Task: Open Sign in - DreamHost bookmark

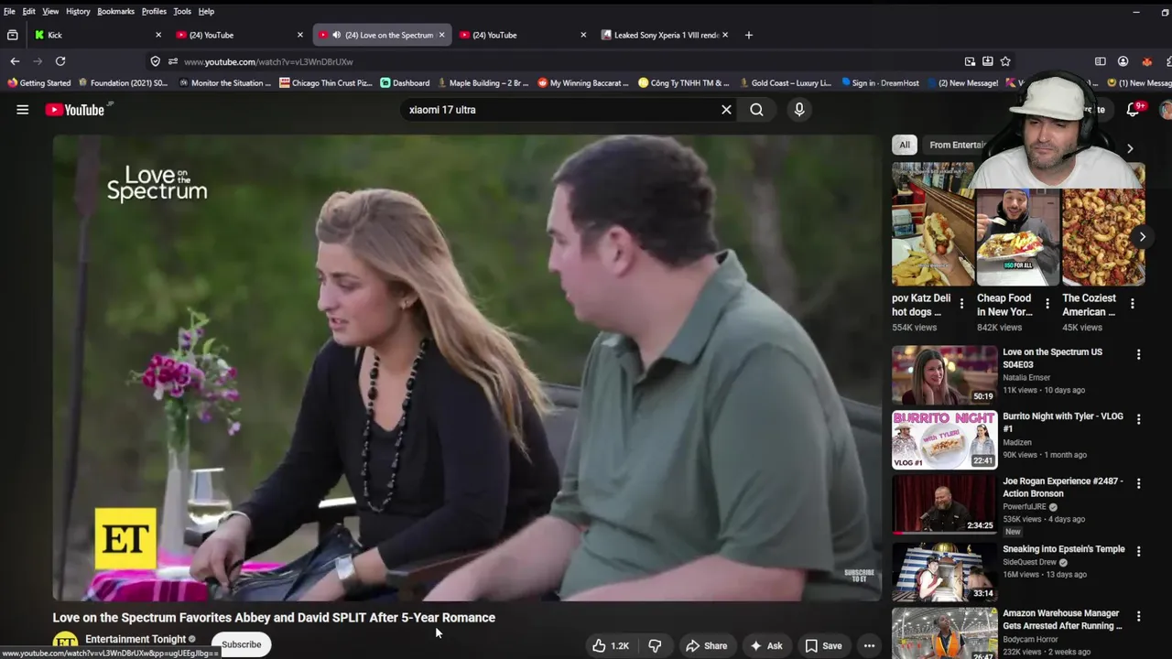Action: coord(879,82)
